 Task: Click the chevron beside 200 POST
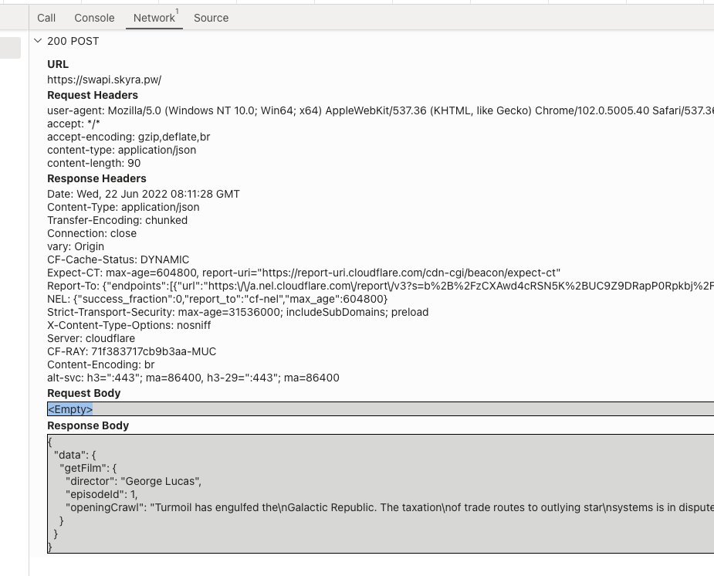36,41
